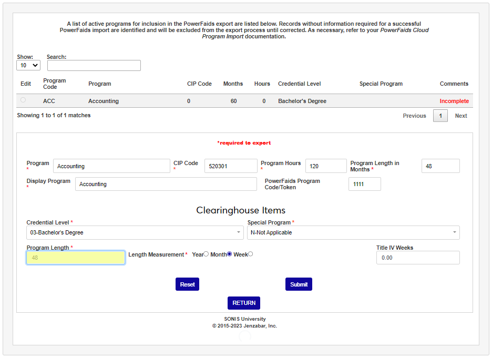Open the Show entries dropdown
The height and width of the screenshot is (358, 492).
(28, 65)
